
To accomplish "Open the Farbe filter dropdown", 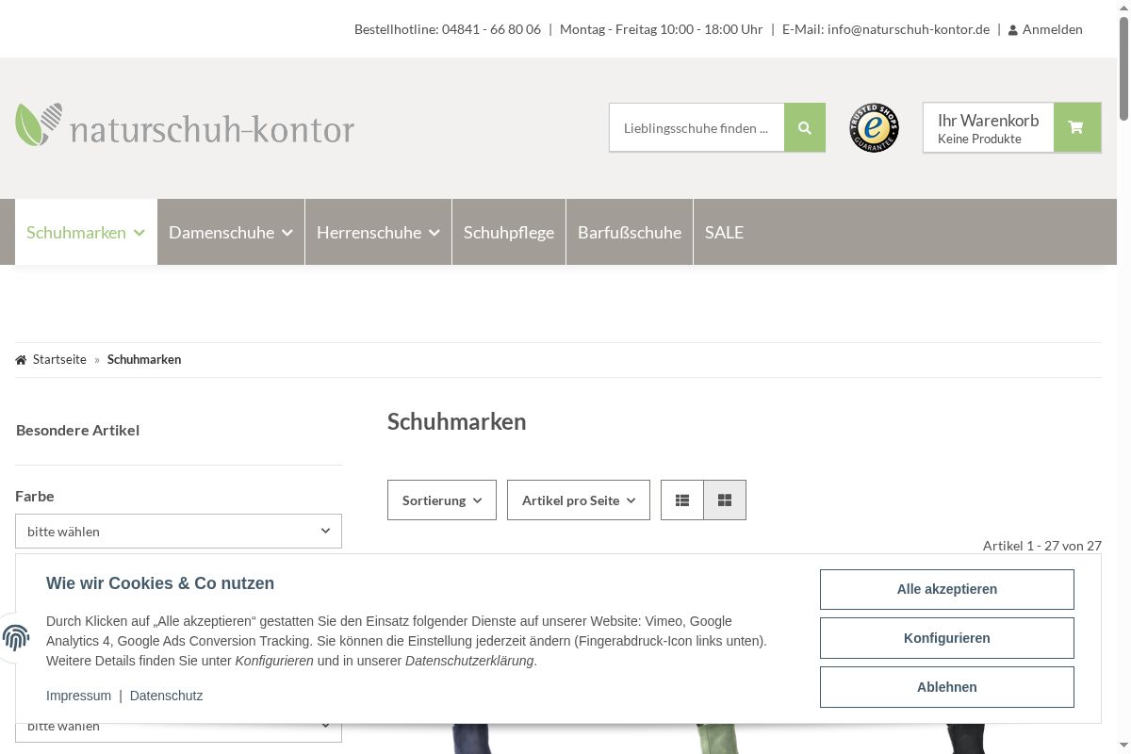I will [x=178, y=532].
